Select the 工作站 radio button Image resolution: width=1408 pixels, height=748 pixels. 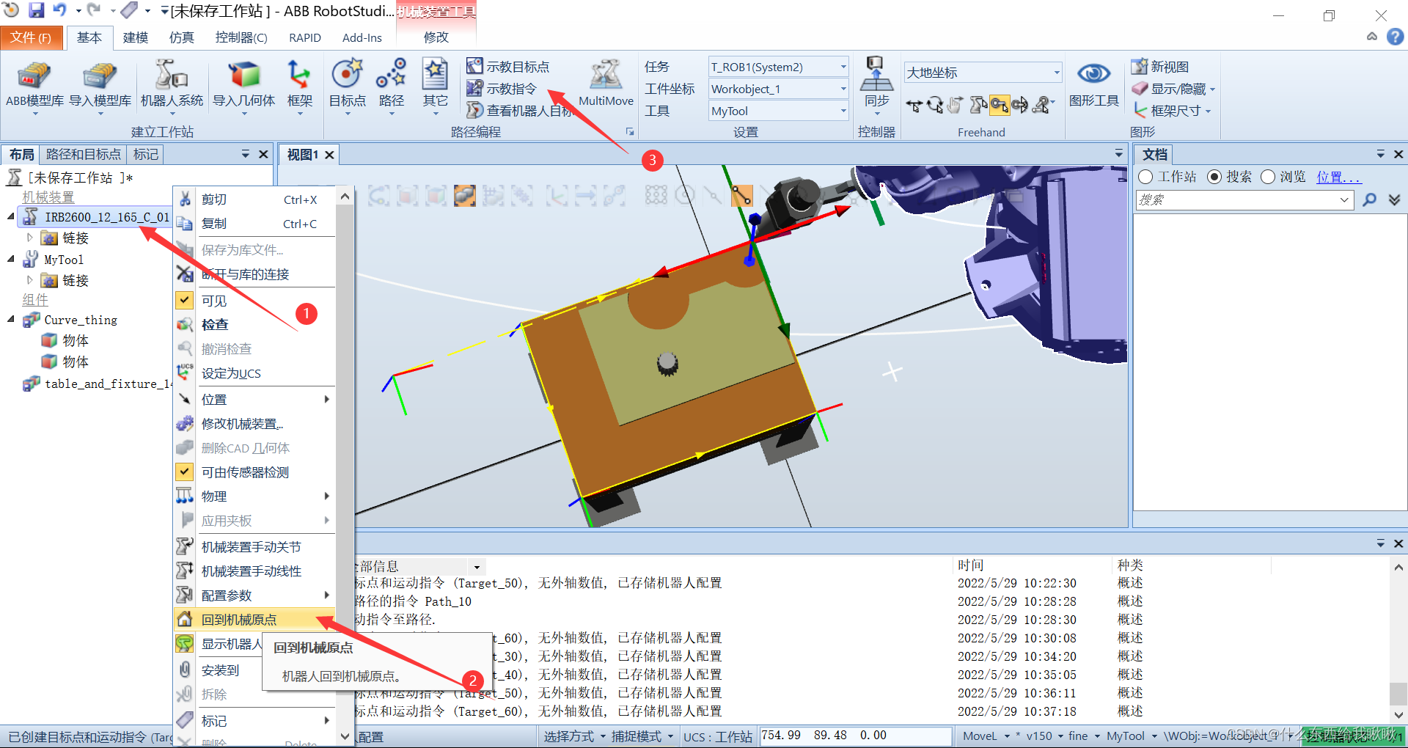(1145, 177)
